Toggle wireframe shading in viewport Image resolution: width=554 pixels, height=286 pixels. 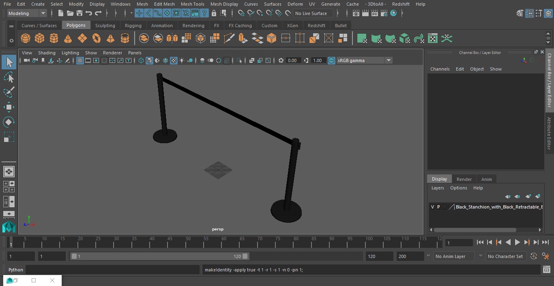pos(141,60)
